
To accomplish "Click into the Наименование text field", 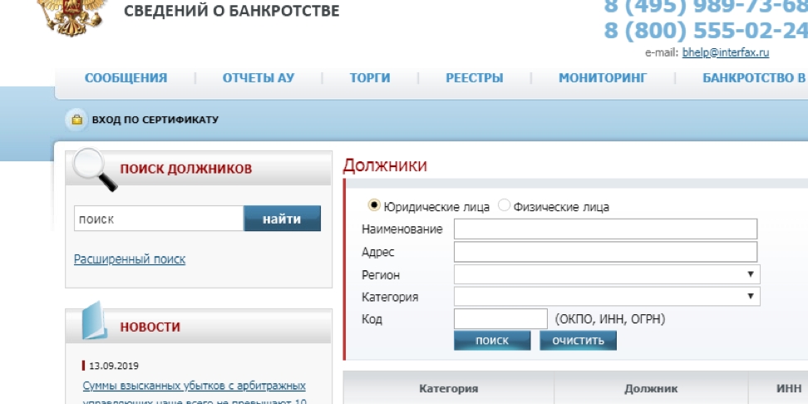I will pyautogui.click(x=605, y=229).
